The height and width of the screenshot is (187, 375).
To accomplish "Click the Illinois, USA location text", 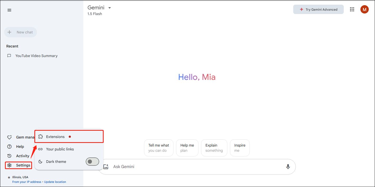I will (x=20, y=177).
